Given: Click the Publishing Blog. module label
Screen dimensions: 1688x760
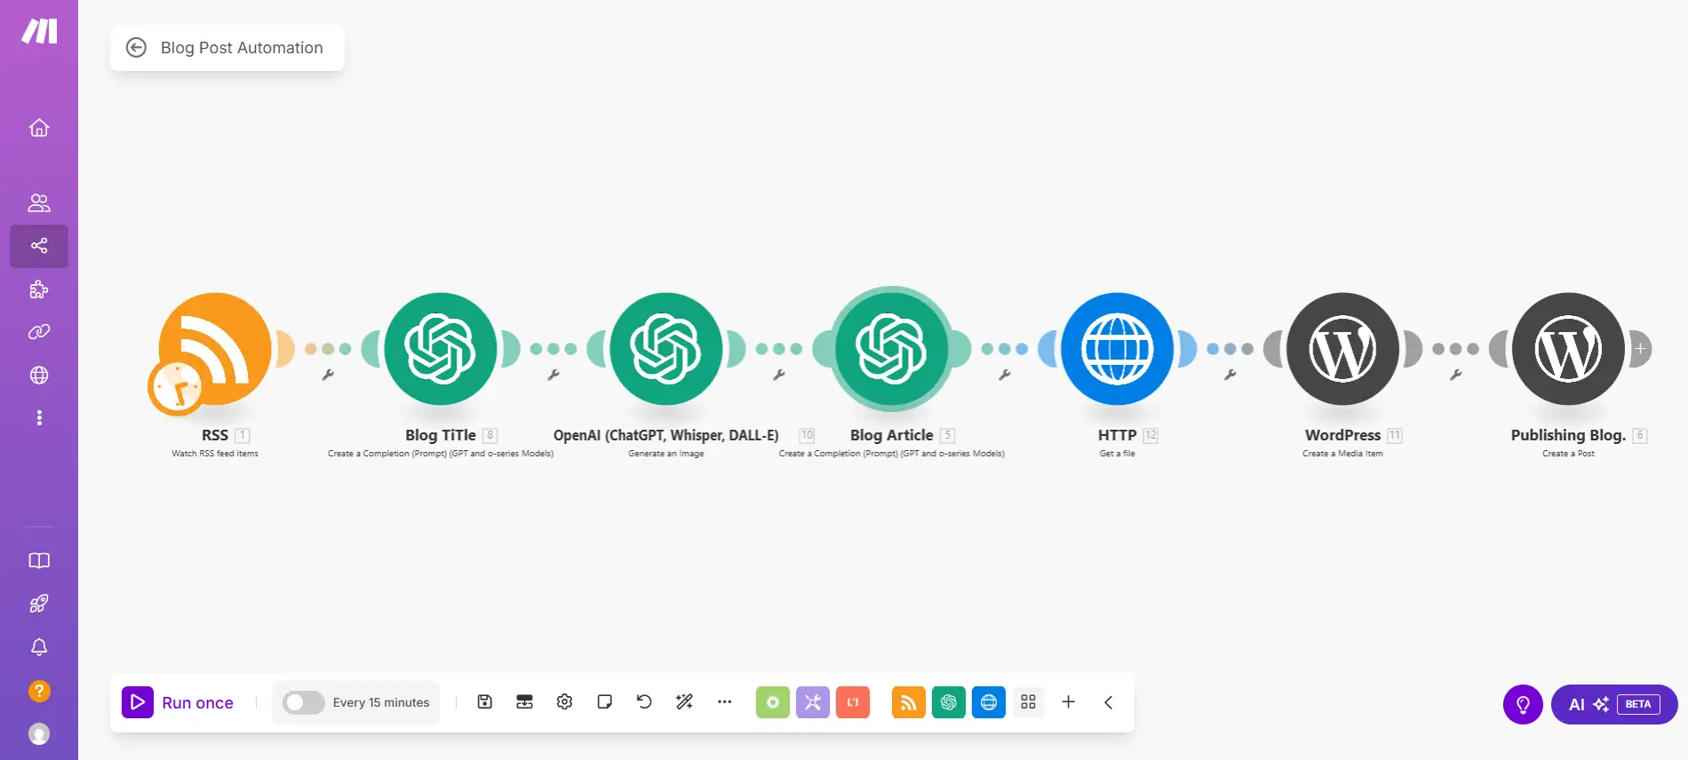Looking at the screenshot, I should click(x=1568, y=435).
